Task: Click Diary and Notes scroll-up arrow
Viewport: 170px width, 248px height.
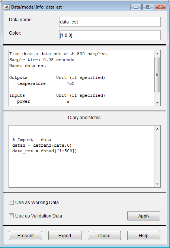Action: (x=157, y=129)
